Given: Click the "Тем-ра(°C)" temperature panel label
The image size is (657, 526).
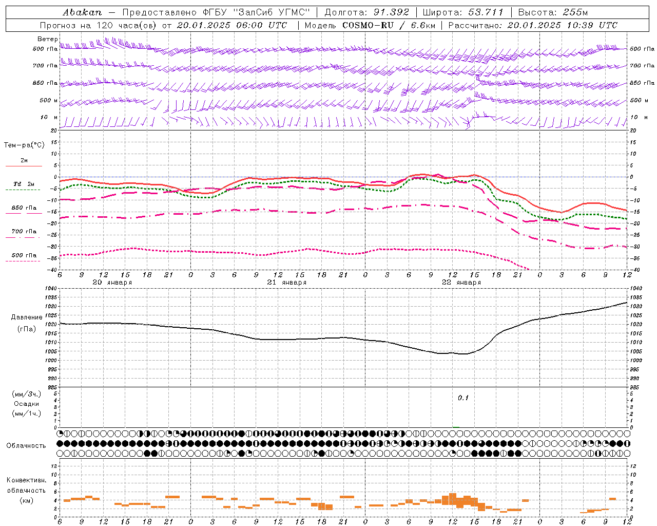Looking at the screenshot, I should pos(24,145).
